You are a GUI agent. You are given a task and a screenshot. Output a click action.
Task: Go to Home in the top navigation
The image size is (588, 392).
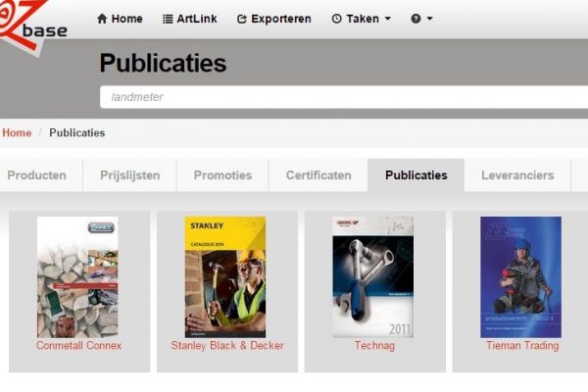tap(120, 19)
